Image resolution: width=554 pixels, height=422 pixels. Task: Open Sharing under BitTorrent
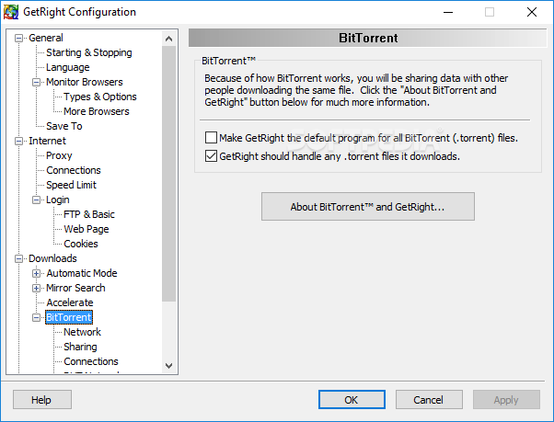tap(80, 347)
